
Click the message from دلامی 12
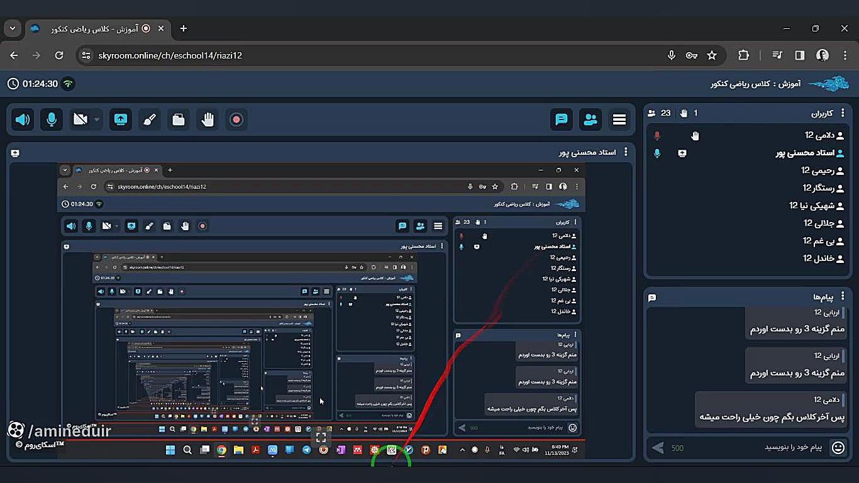click(772, 409)
